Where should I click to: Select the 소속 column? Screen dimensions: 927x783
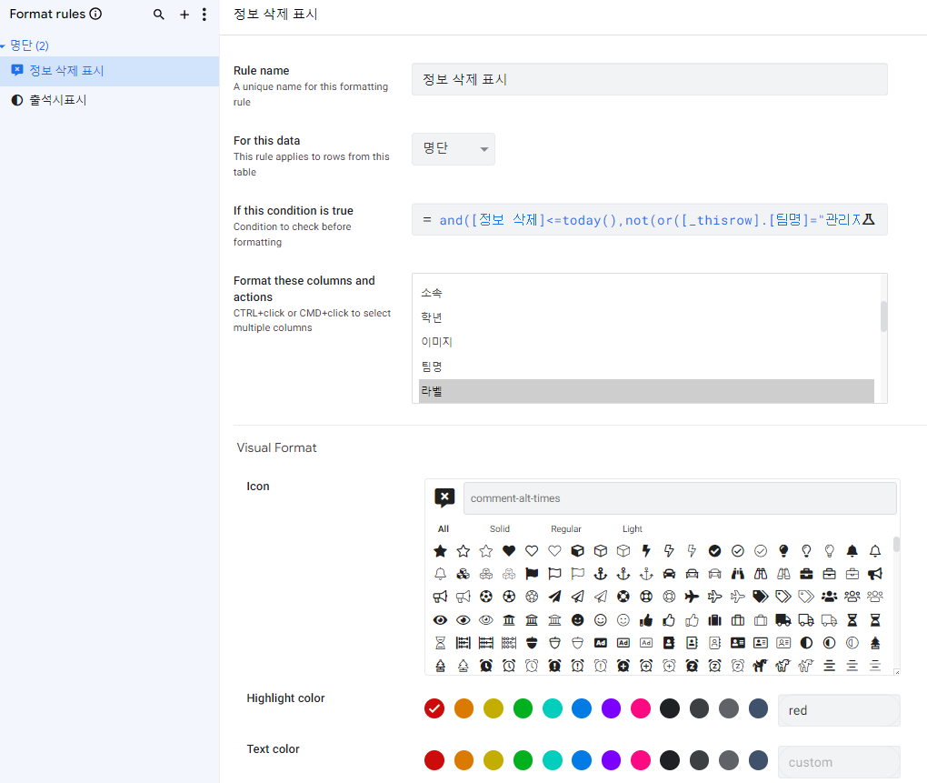[646, 294]
